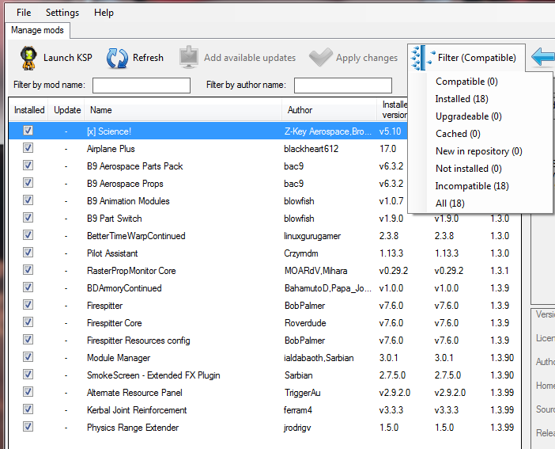Image resolution: width=555 pixels, height=449 pixels.
Task: Open the File menu
Action: (x=24, y=13)
